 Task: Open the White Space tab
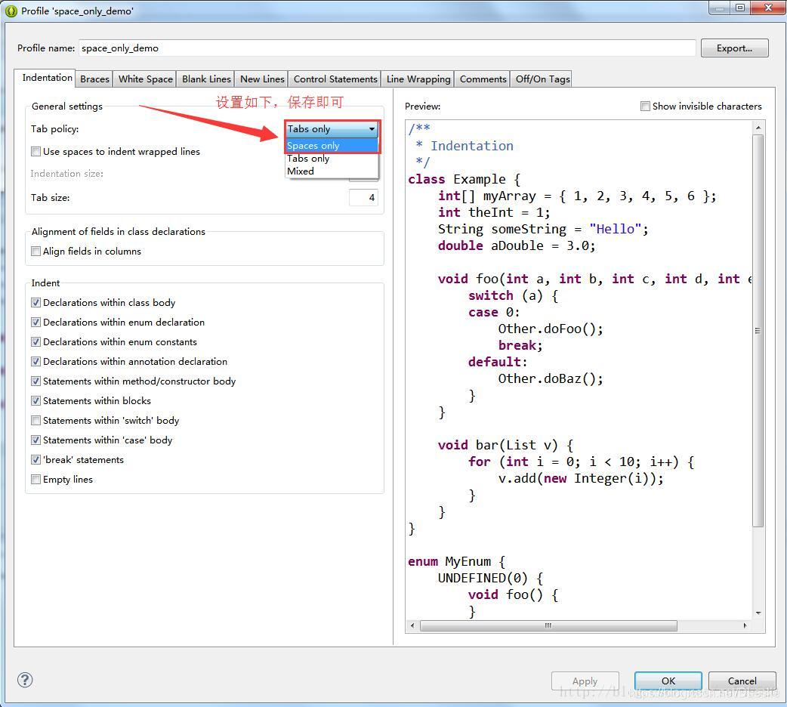point(146,79)
